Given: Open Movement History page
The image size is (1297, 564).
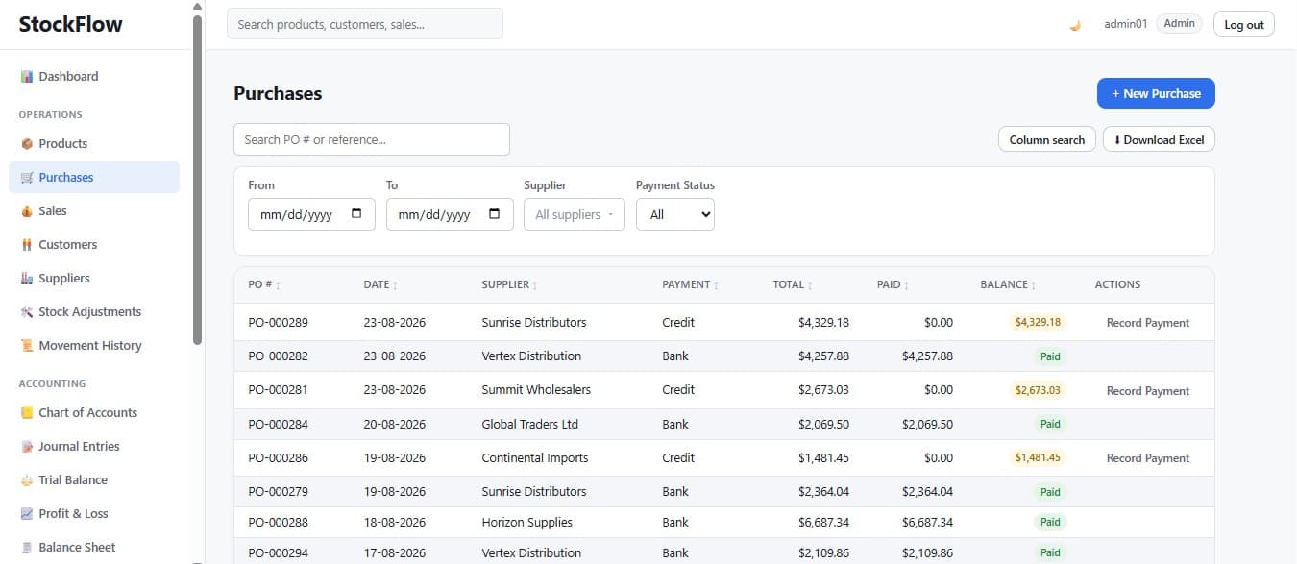Looking at the screenshot, I should point(94,346).
